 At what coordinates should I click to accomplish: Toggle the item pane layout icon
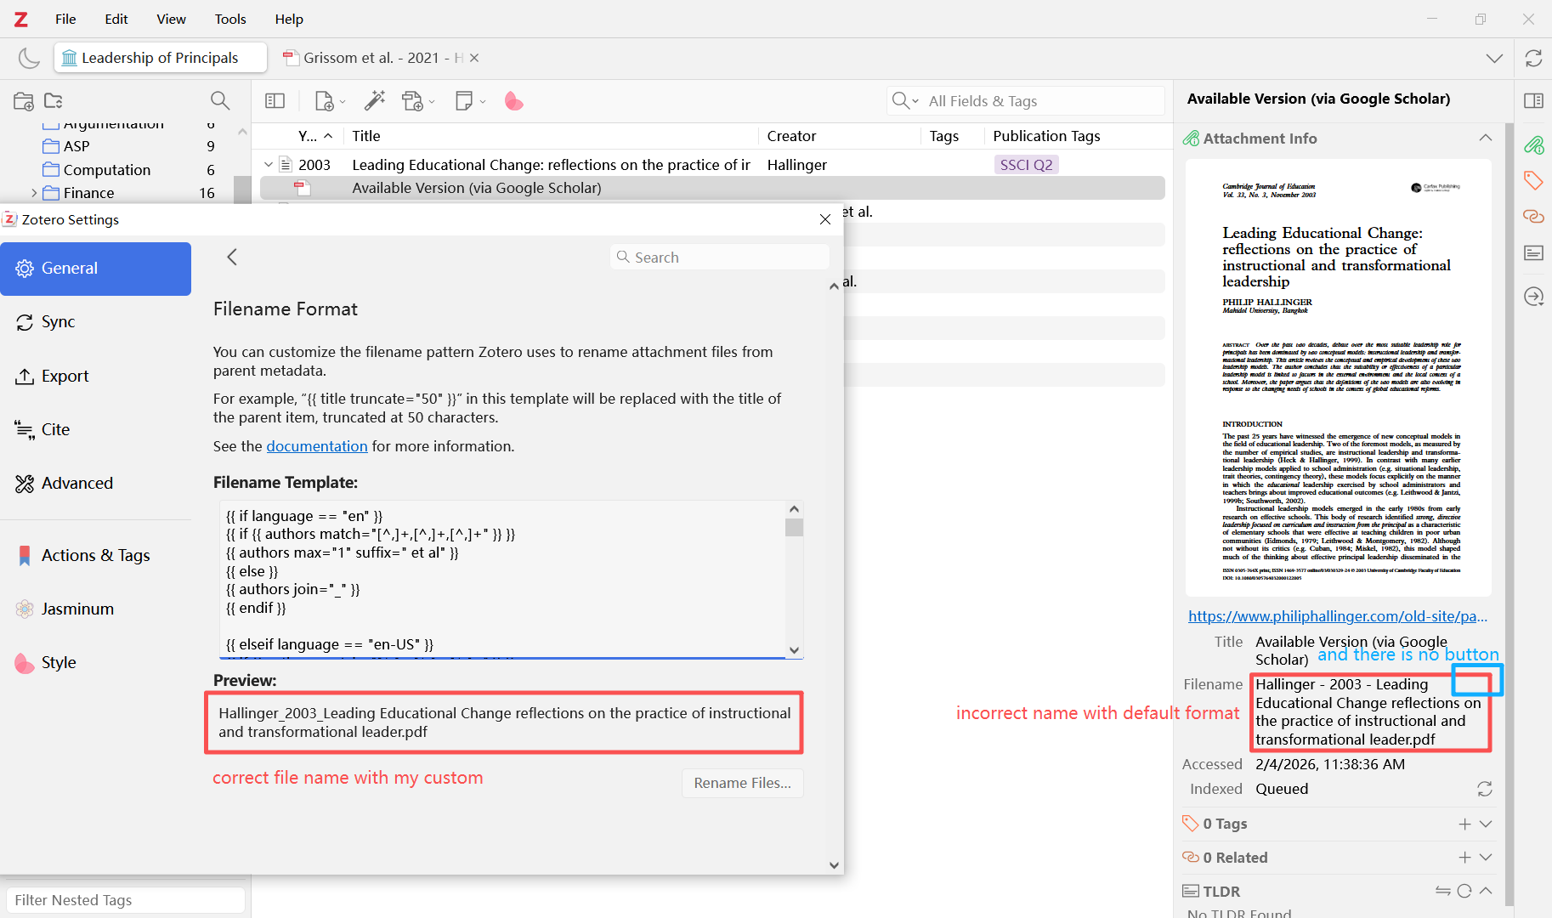point(1533,101)
